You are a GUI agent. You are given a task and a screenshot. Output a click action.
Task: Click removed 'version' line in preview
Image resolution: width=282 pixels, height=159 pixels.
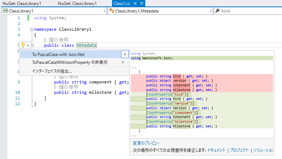pyautogui.click(x=180, y=81)
